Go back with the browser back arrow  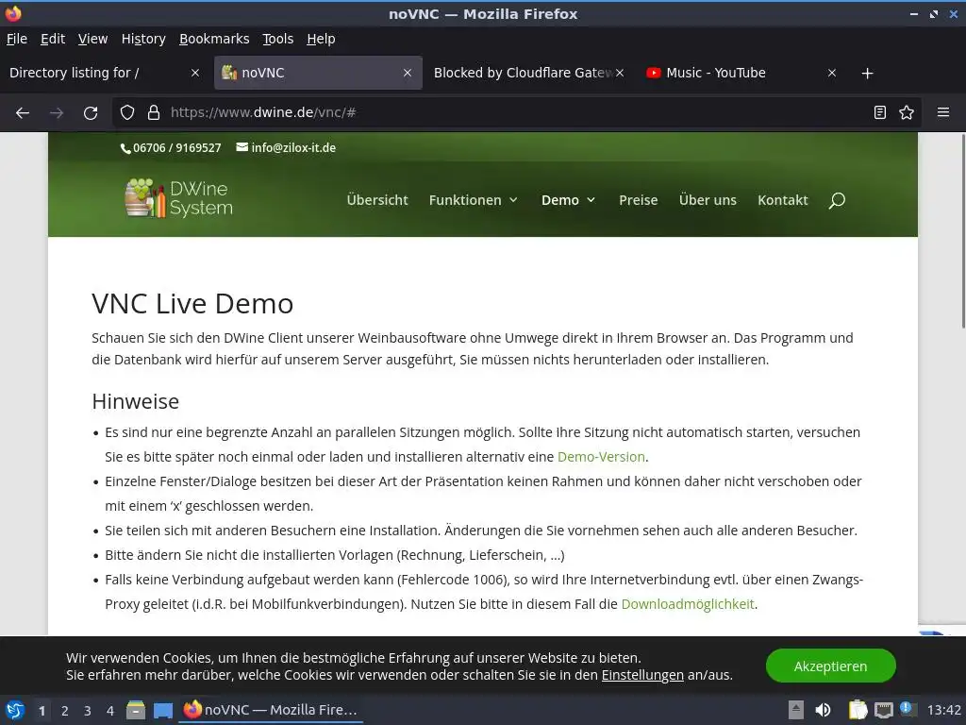[x=23, y=113]
